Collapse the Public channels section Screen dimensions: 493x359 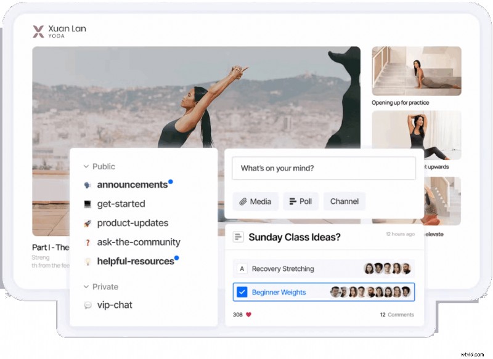86,166
